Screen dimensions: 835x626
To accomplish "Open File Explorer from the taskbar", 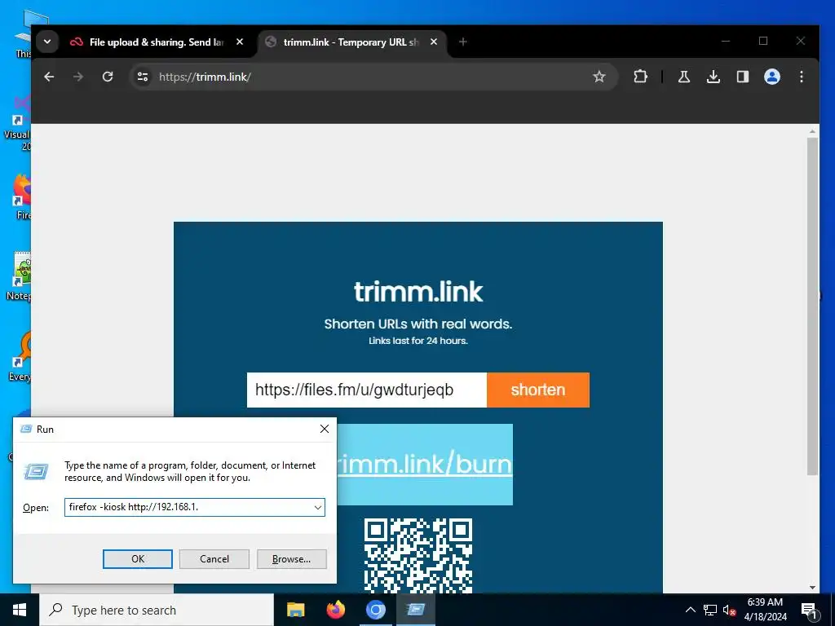I will click(x=295, y=610).
